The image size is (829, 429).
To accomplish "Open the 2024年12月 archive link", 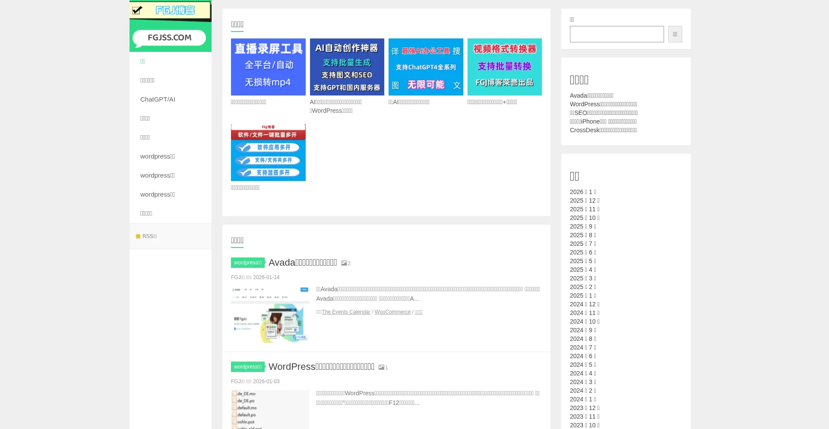I will tap(585, 304).
